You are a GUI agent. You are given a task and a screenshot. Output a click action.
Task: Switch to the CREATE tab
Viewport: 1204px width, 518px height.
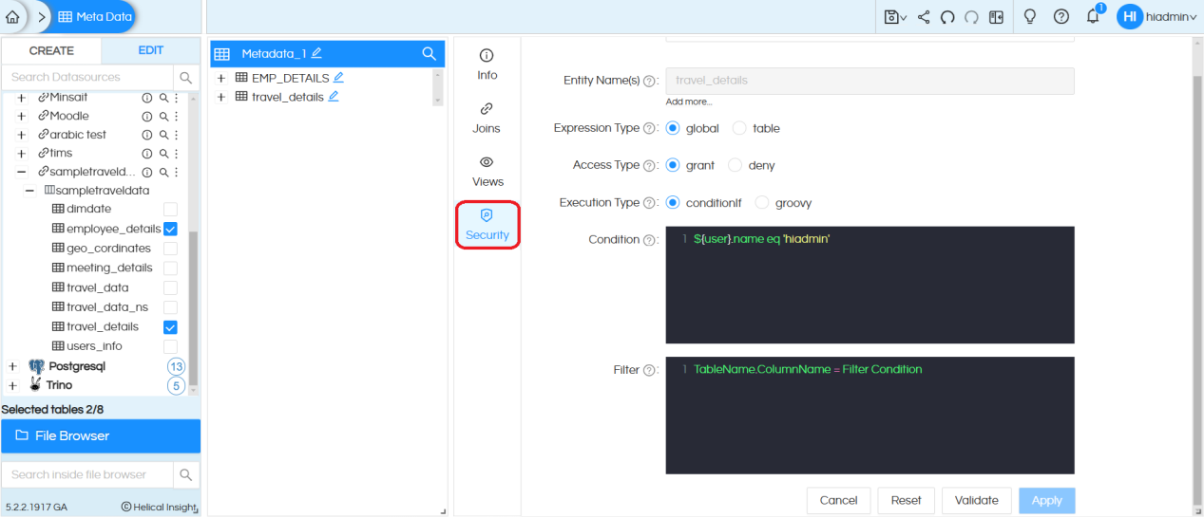[x=51, y=51]
